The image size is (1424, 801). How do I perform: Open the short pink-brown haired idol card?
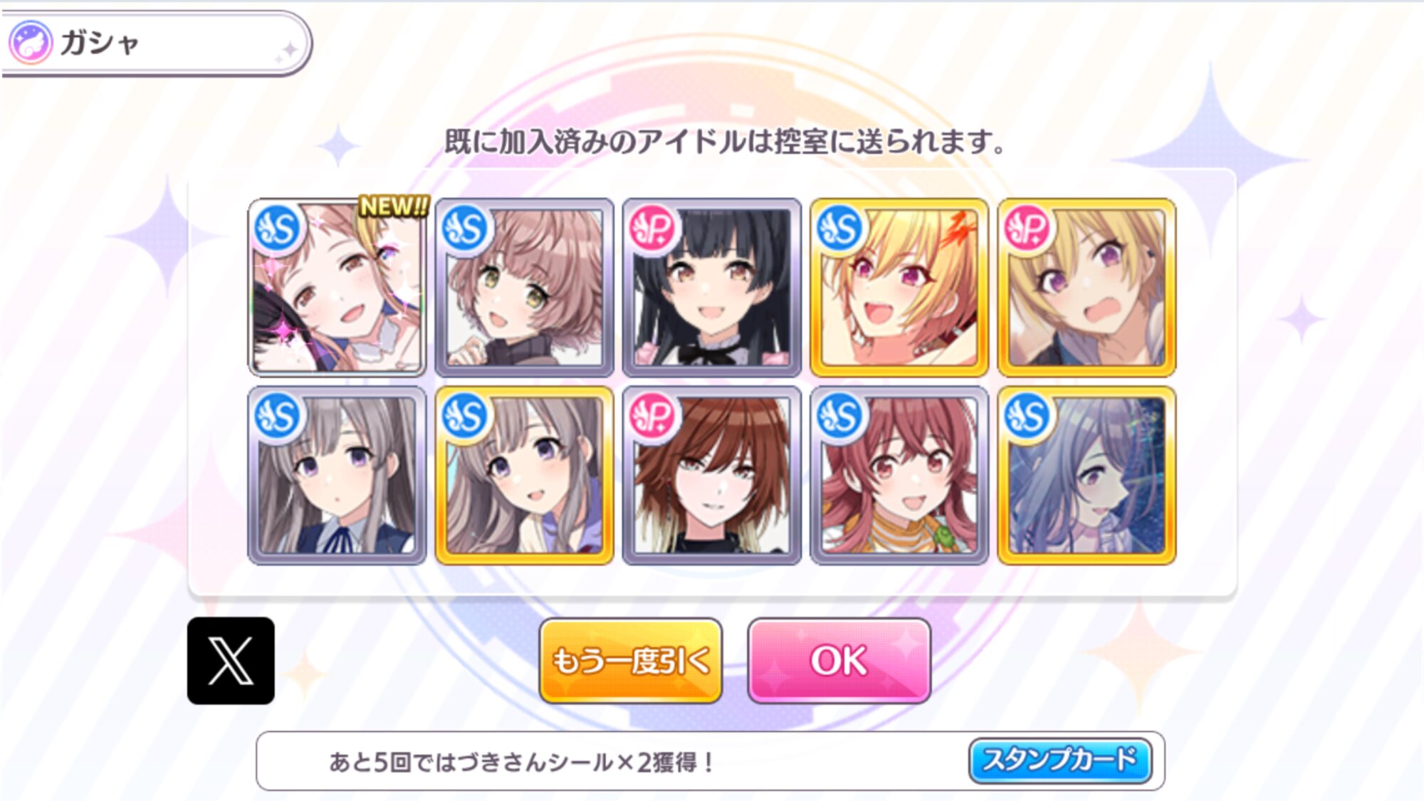524,288
